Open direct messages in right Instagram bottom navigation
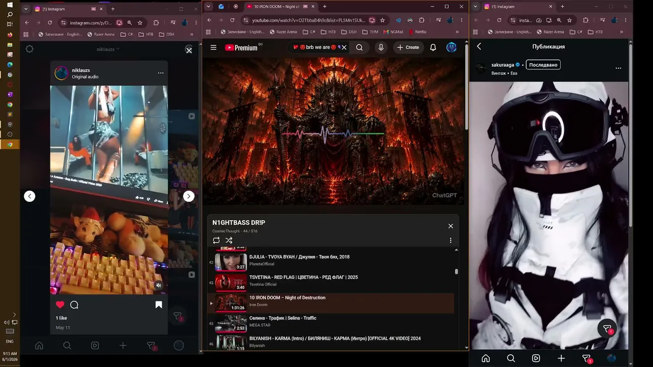The image size is (653, 367). coord(587,358)
